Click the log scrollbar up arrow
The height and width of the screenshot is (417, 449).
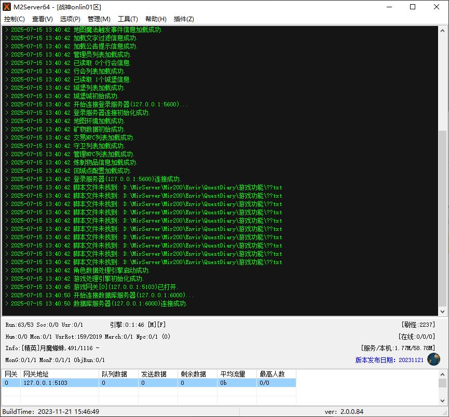point(442,30)
